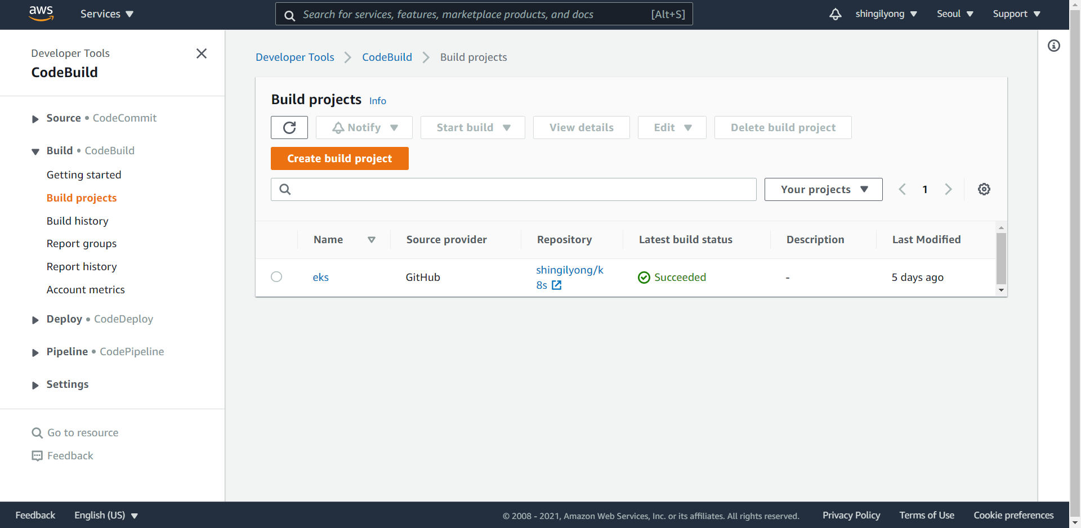Click Info link next to Build projects
The height and width of the screenshot is (528, 1081).
[378, 101]
